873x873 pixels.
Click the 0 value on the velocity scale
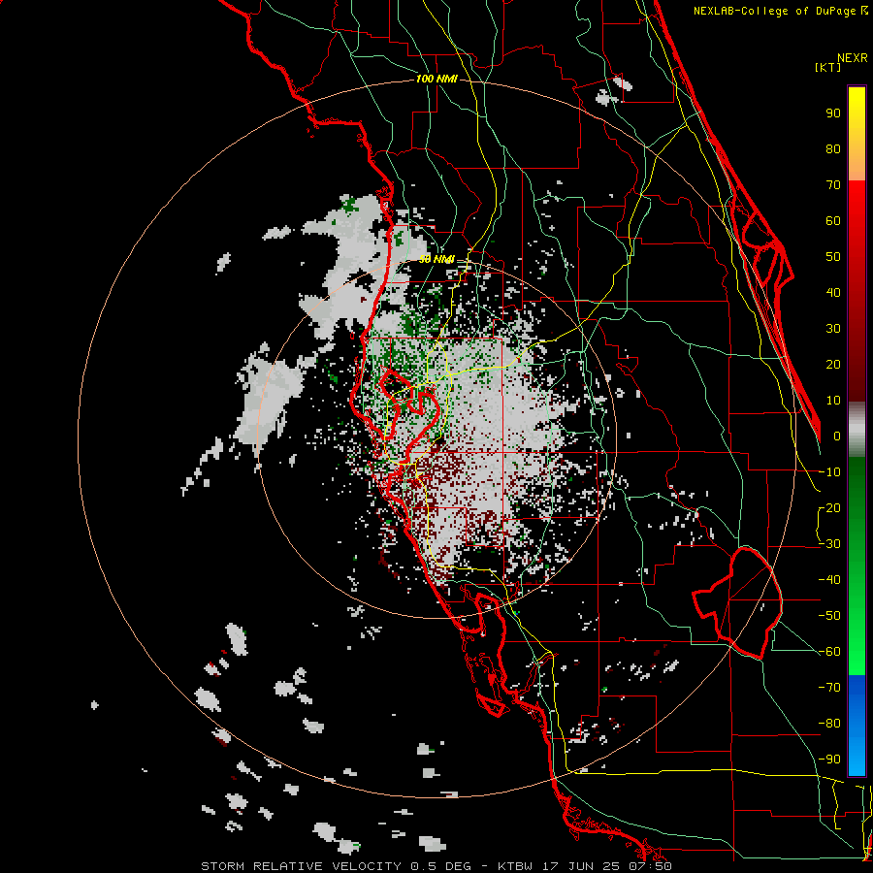click(x=837, y=436)
